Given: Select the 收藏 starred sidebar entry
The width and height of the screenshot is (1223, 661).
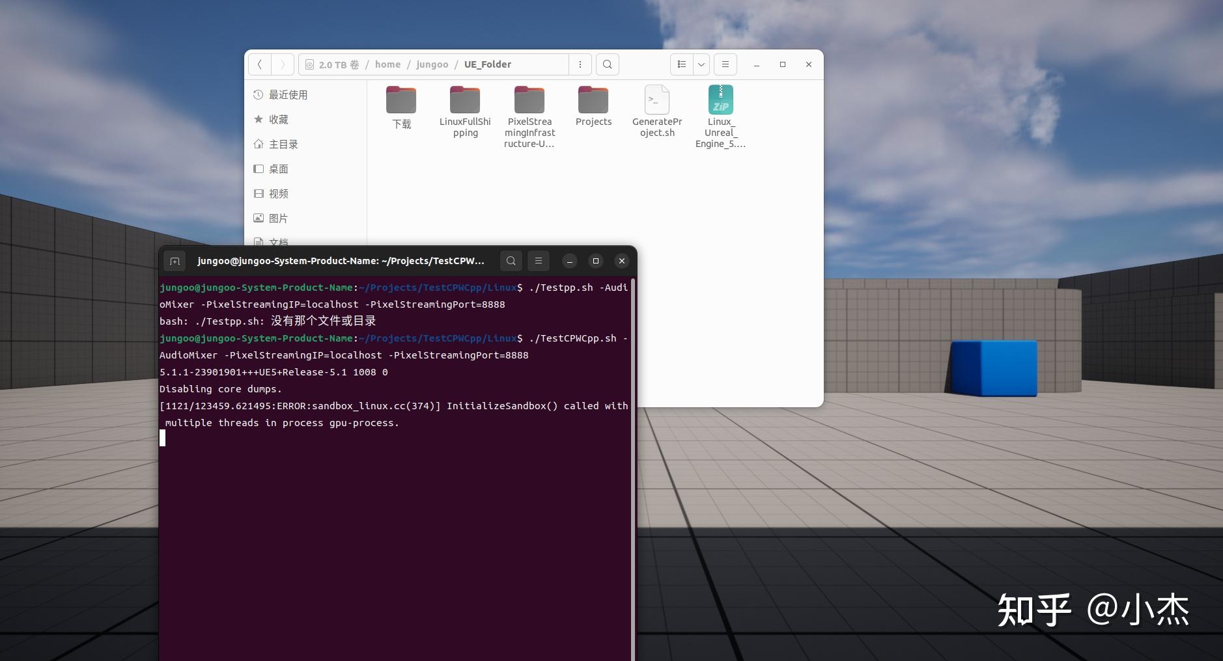Looking at the screenshot, I should (278, 119).
